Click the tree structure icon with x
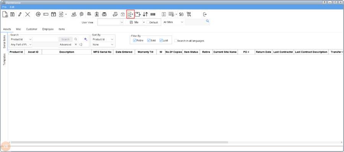 click(x=130, y=14)
